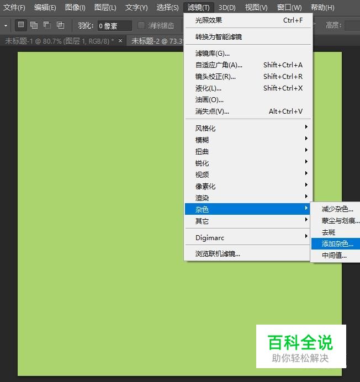Choose 中间值... in submenu
The height and width of the screenshot is (382, 360).
(336, 256)
